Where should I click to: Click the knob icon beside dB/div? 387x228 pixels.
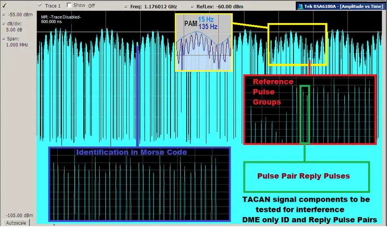(4, 24)
